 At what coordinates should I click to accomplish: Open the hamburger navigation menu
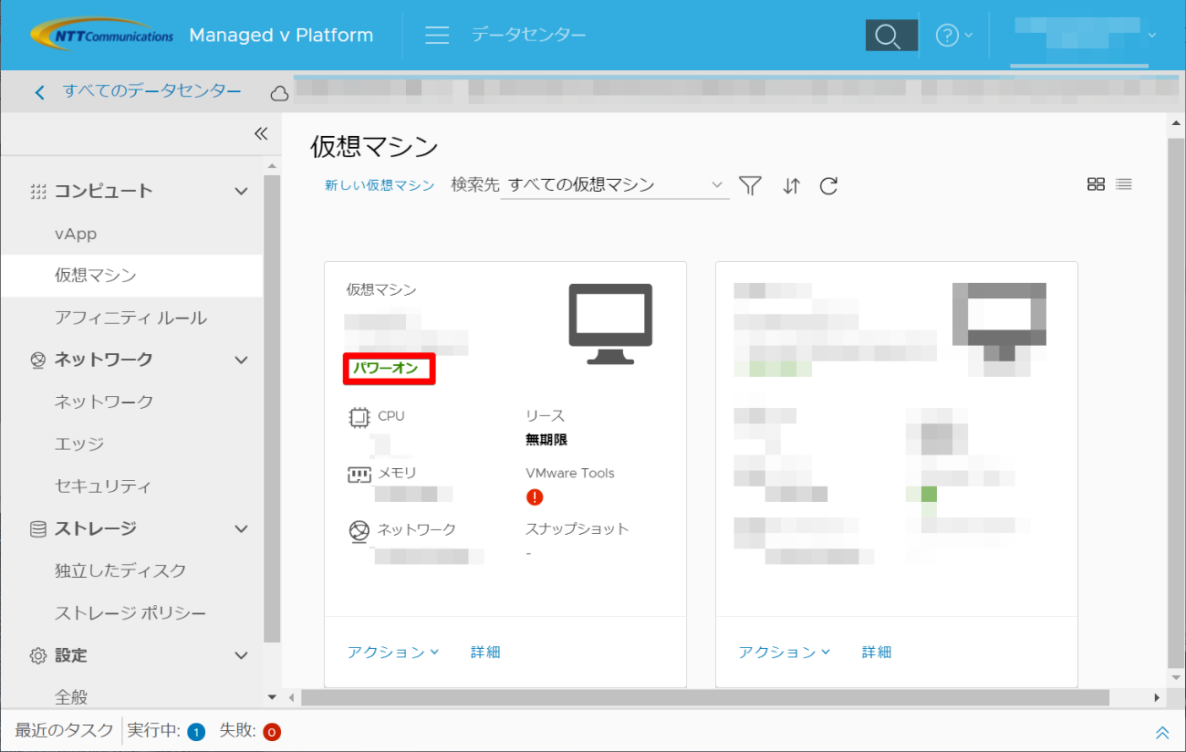coord(437,36)
